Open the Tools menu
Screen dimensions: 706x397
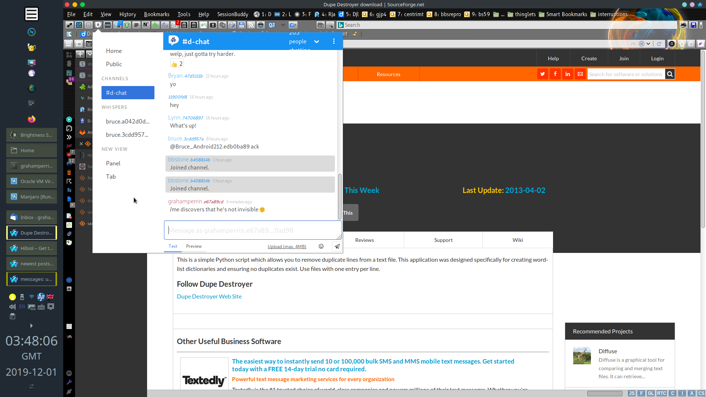184,14
